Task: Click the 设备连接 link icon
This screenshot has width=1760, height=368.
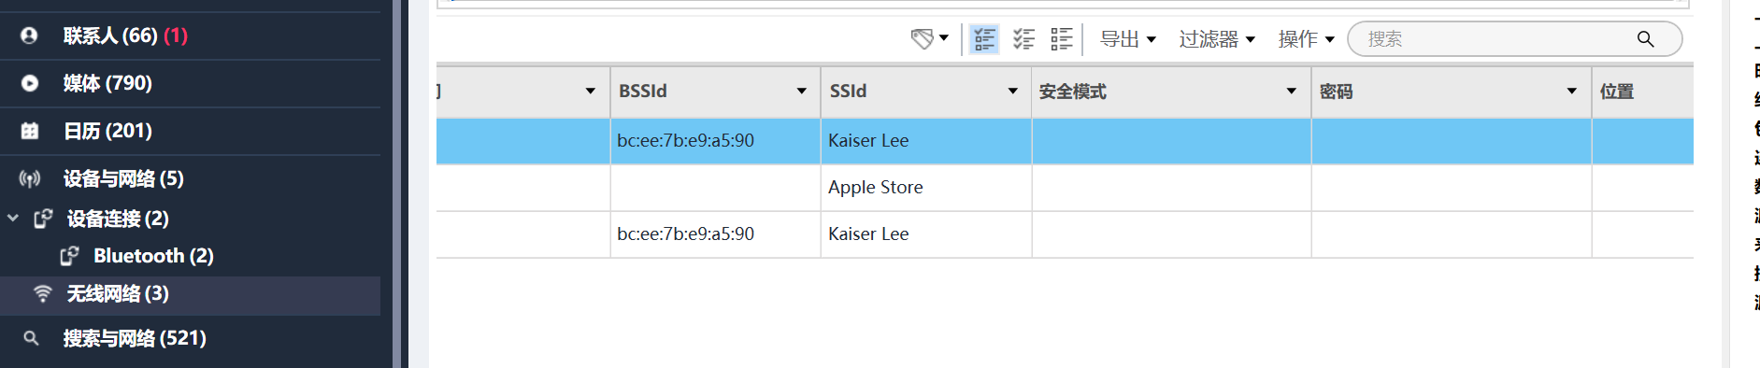Action: [43, 219]
